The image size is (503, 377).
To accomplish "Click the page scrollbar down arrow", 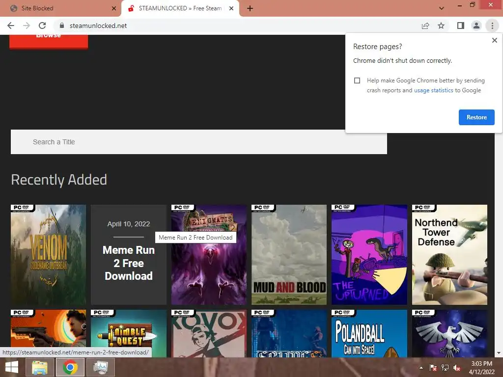I will click(x=499, y=353).
